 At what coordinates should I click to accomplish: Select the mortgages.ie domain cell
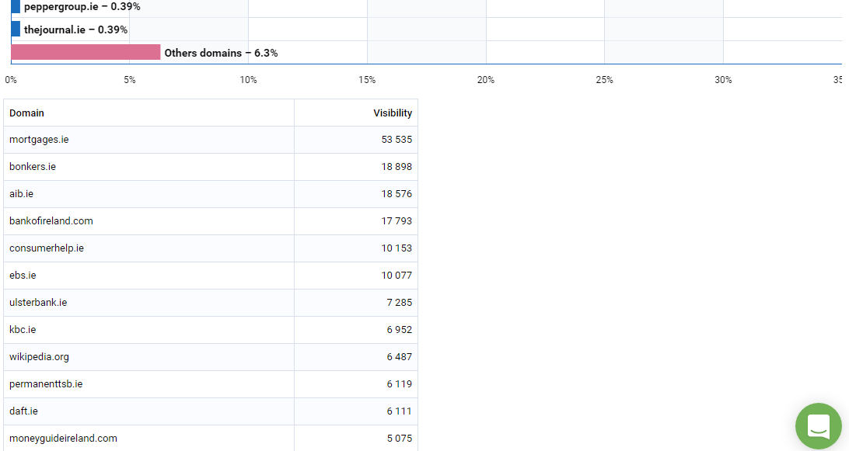click(x=149, y=140)
